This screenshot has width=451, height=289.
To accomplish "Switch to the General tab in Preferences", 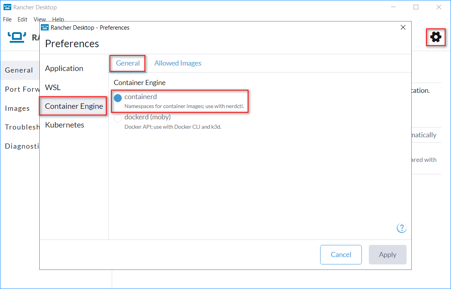I will pyautogui.click(x=128, y=63).
